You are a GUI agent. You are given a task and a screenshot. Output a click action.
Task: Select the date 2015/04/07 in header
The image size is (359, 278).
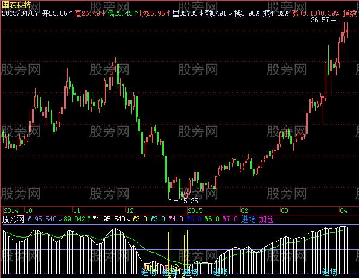coord(20,13)
